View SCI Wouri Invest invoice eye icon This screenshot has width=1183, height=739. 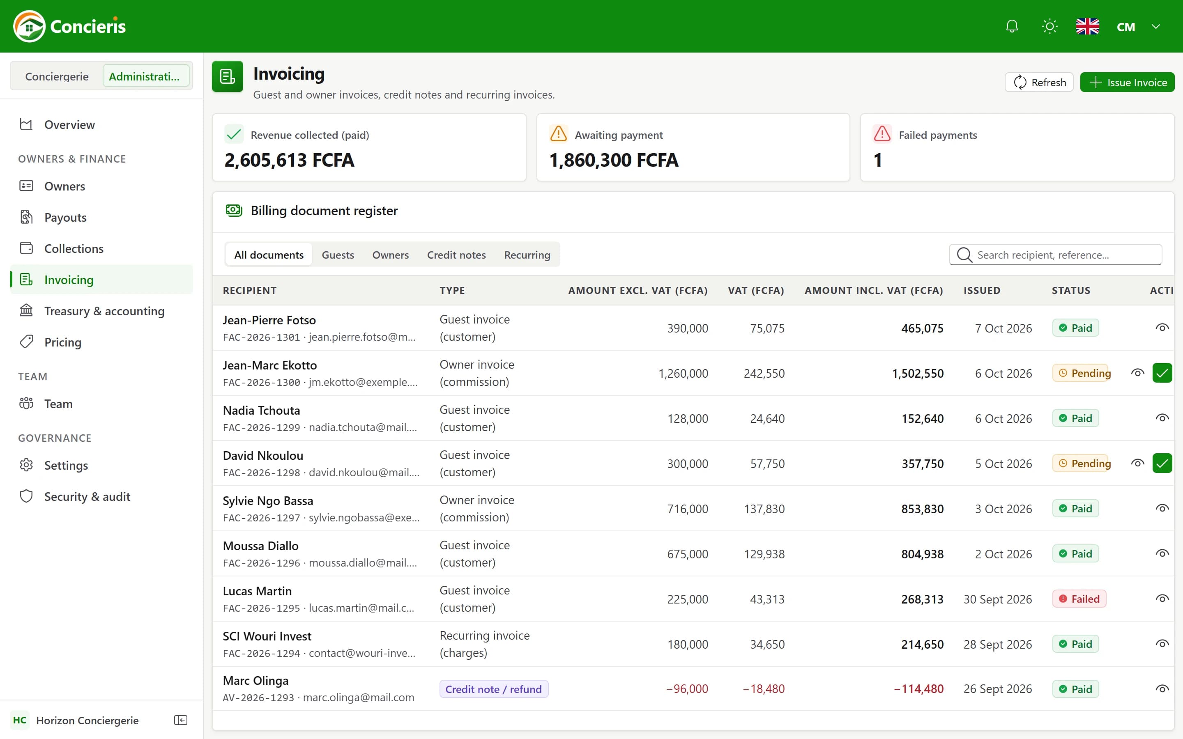point(1162,644)
